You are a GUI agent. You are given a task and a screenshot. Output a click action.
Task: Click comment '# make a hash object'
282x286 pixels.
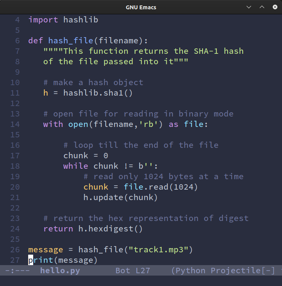pyautogui.click(x=93, y=82)
